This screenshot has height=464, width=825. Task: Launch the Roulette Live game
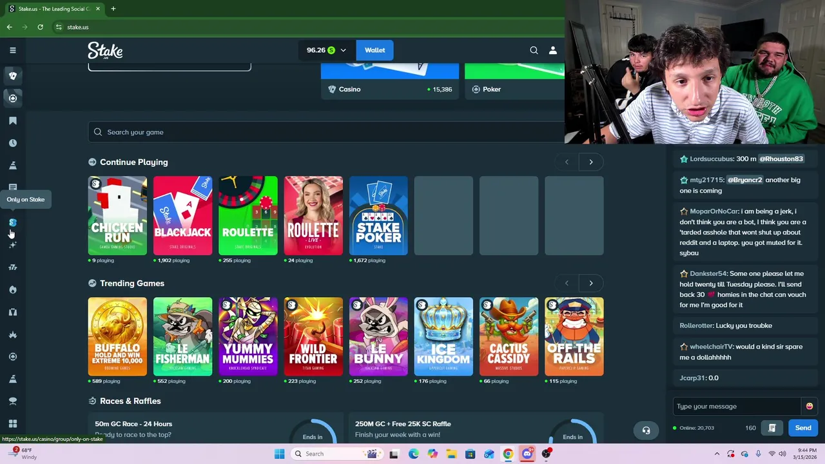point(313,215)
